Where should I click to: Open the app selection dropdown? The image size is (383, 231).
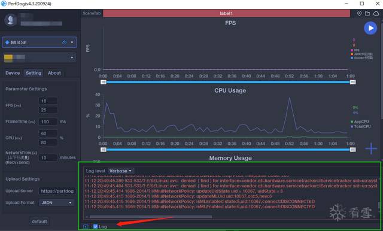[39, 57]
